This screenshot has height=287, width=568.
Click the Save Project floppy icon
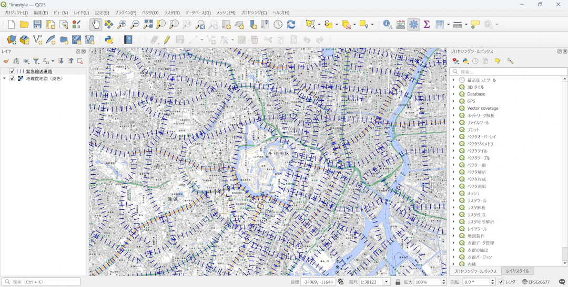[x=37, y=25]
